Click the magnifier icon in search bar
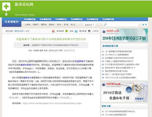Image resolution: width=152 pixels, height=117 pixels. [x=105, y=25]
